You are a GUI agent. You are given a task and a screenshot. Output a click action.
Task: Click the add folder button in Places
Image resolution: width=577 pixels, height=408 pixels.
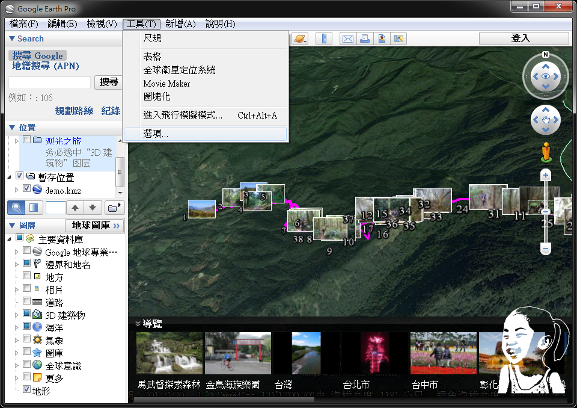pyautogui.click(x=114, y=208)
